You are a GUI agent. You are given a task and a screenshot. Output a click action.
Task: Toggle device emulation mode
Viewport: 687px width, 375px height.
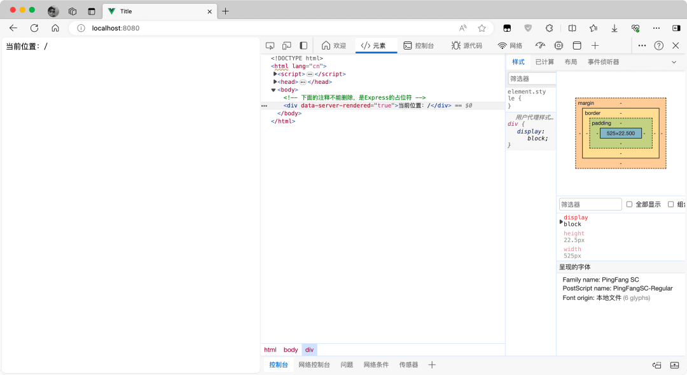pos(286,46)
